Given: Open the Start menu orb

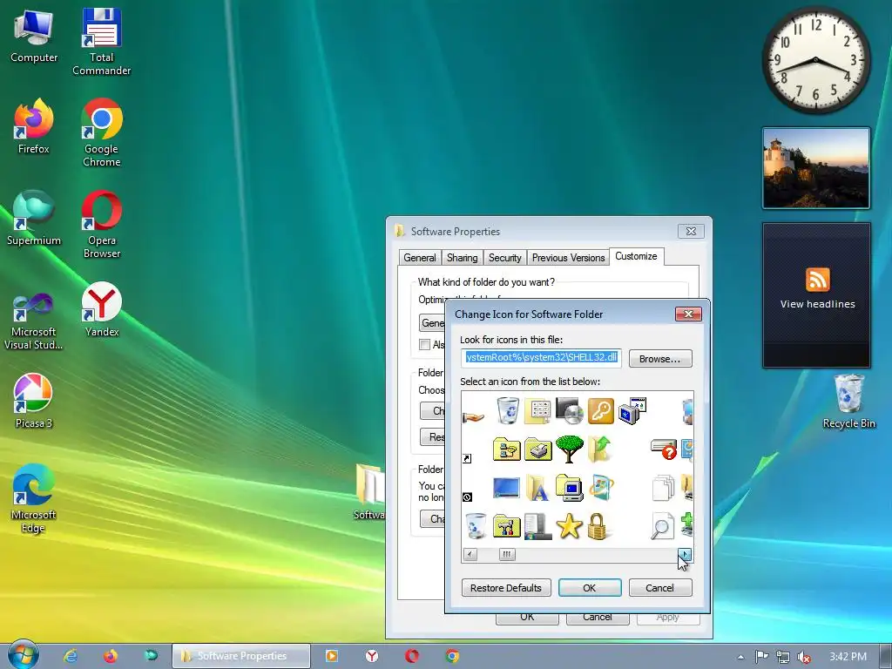Looking at the screenshot, I should [x=23, y=655].
